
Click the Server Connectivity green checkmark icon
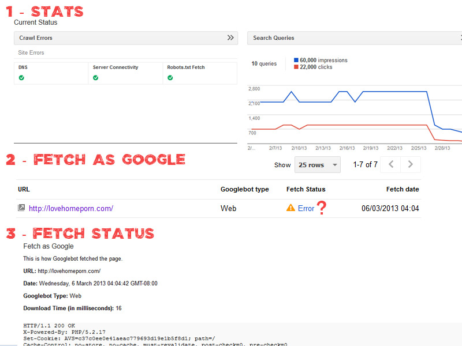[x=95, y=78]
